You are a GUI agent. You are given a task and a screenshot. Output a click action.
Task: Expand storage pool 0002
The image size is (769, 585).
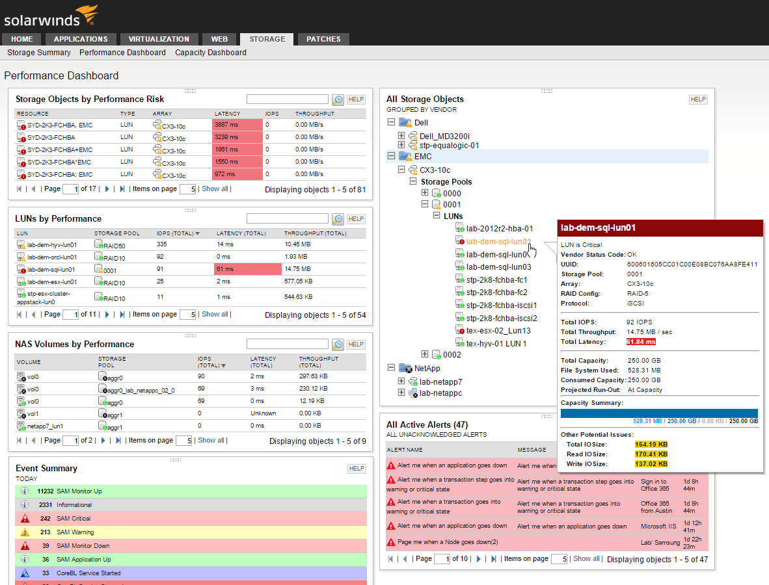(425, 354)
